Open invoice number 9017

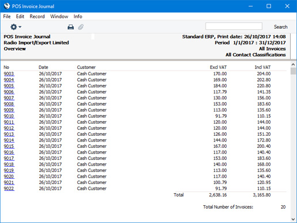[x=9, y=158]
